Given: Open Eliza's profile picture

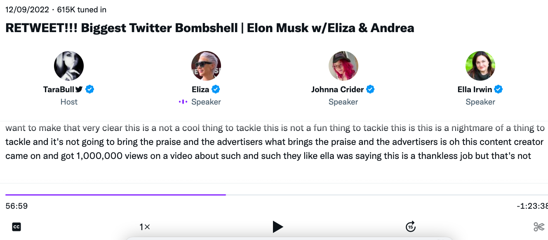Looking at the screenshot, I should point(206,66).
